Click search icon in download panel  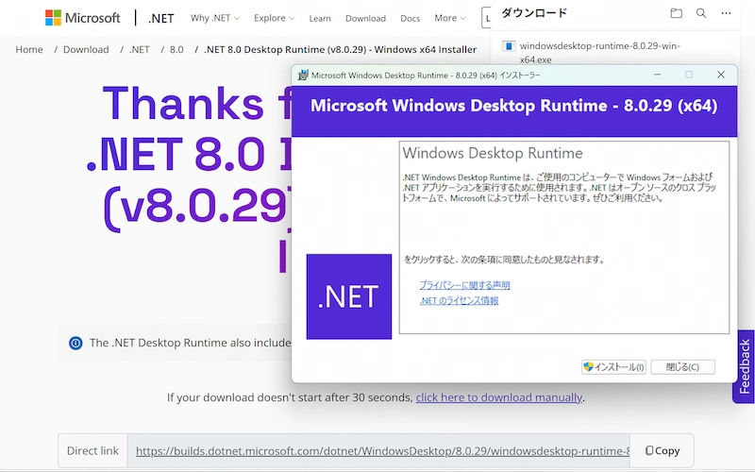pyautogui.click(x=701, y=13)
